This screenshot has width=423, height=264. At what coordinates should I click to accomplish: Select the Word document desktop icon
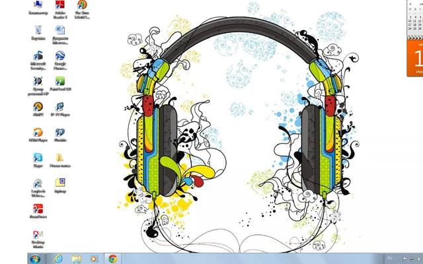click(x=60, y=31)
